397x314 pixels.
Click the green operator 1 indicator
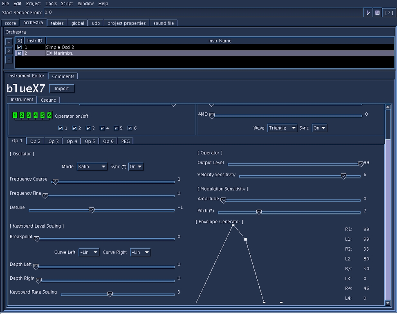[15, 115]
